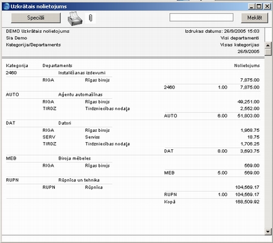The image size is (273, 243).
Task: Click the Biroja mēbeles category name
Action: point(74,158)
